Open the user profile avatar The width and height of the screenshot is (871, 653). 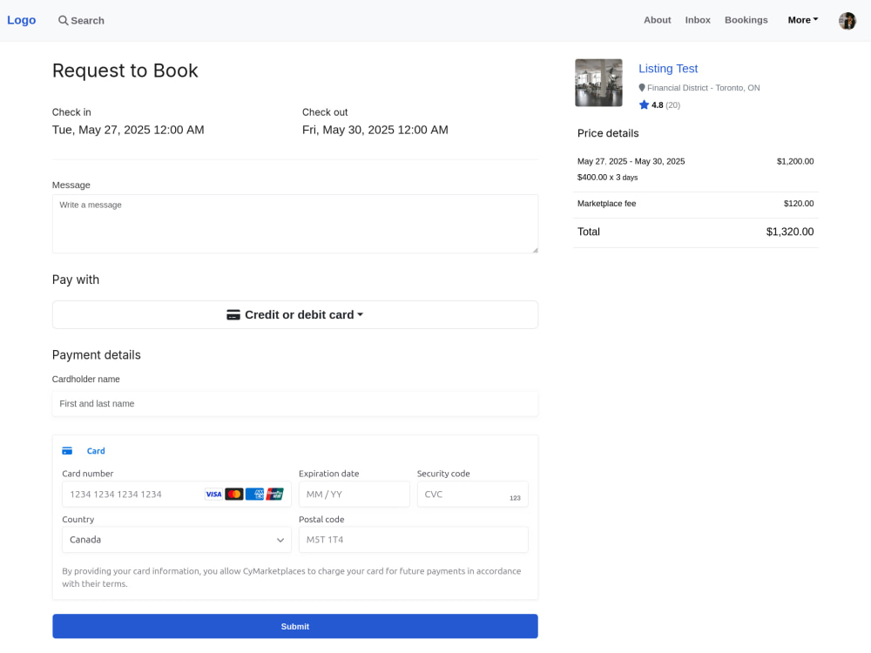point(847,21)
